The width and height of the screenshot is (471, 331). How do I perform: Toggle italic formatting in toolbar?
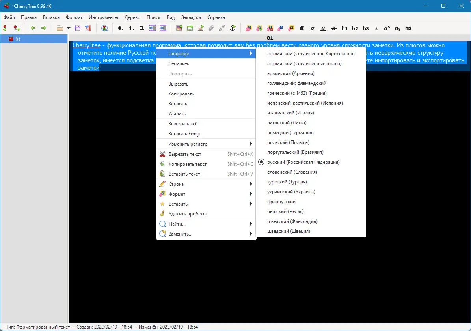tap(313, 28)
